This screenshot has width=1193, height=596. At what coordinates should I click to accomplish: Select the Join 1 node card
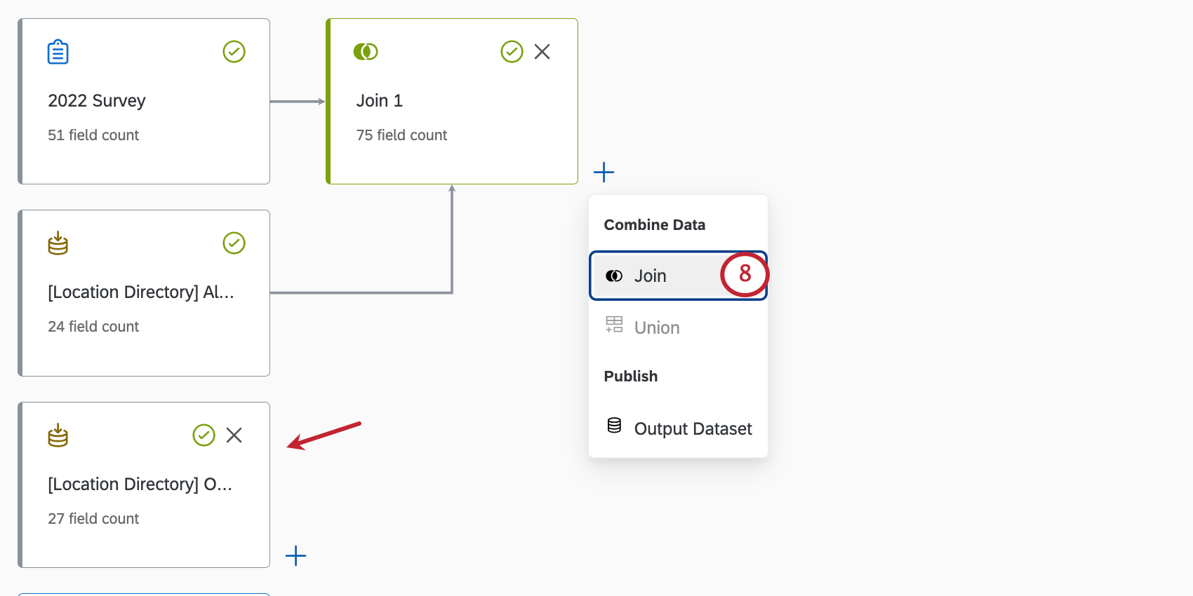pyautogui.click(x=452, y=102)
